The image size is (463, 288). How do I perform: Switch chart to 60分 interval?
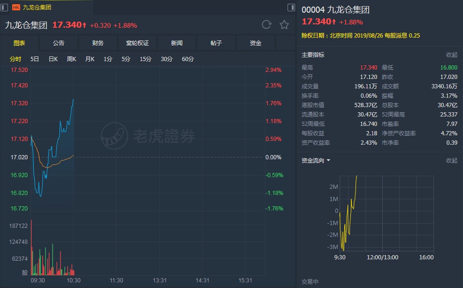click(x=188, y=59)
